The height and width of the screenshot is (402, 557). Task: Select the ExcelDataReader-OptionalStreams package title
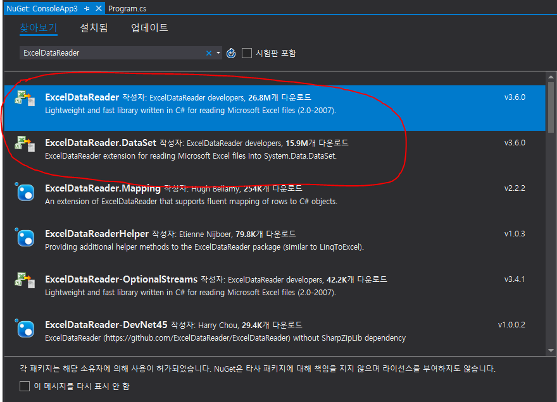121,279
